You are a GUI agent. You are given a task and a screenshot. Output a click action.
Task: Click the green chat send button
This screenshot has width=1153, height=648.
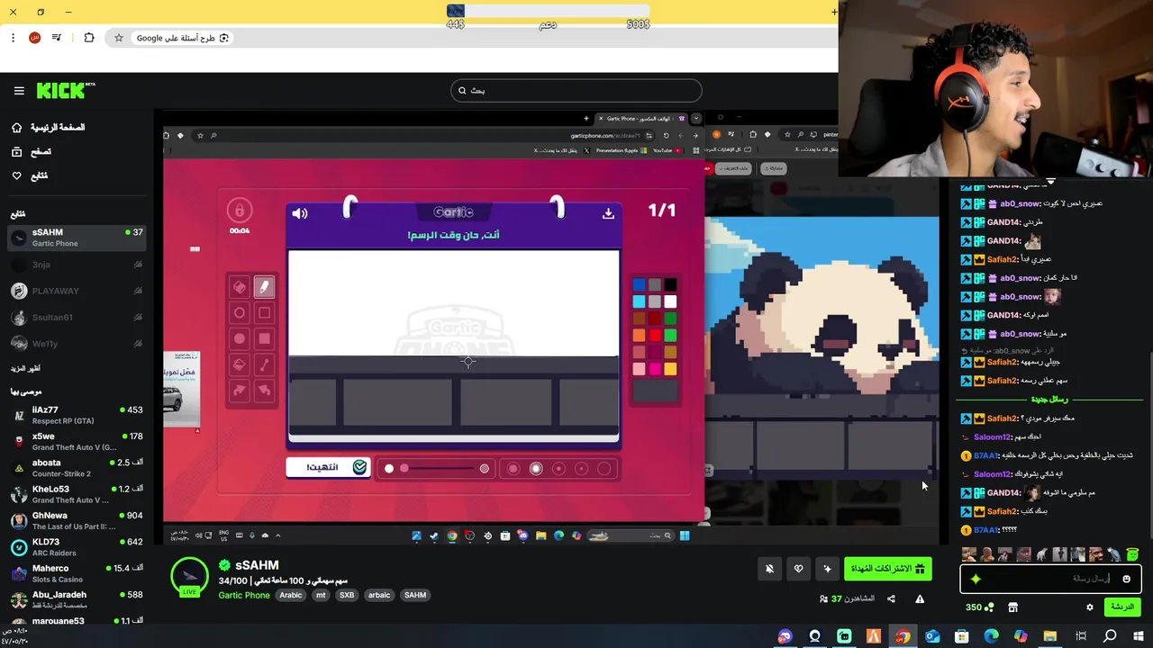pyautogui.click(x=1122, y=607)
